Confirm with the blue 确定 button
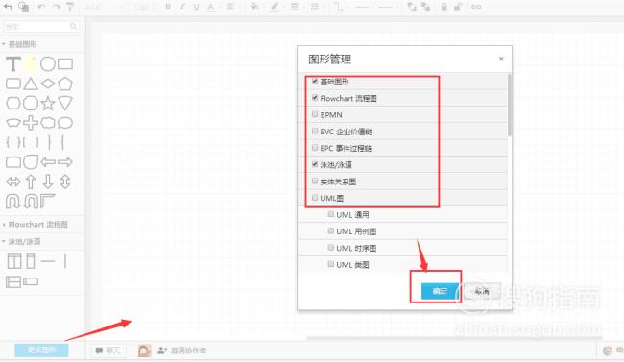Screen dimensions: 624x362 pos(440,291)
